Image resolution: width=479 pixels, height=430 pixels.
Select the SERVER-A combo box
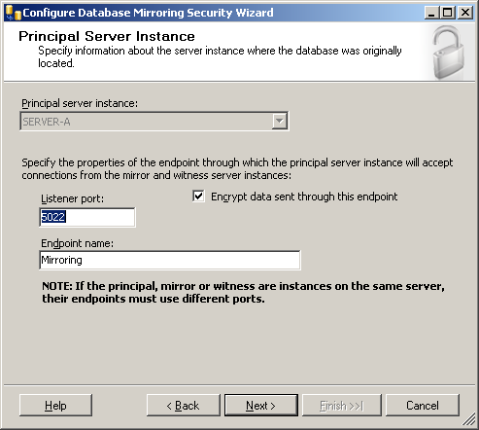point(154,122)
